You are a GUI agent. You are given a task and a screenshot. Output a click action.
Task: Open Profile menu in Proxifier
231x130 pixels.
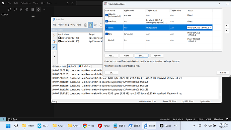[x=61, y=25]
